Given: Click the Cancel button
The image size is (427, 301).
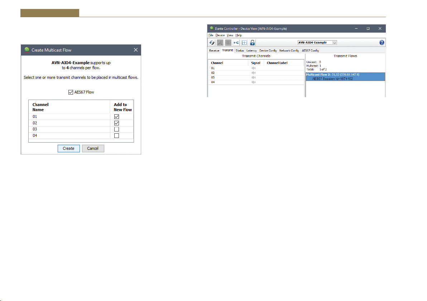Looking at the screenshot, I should point(93,148).
